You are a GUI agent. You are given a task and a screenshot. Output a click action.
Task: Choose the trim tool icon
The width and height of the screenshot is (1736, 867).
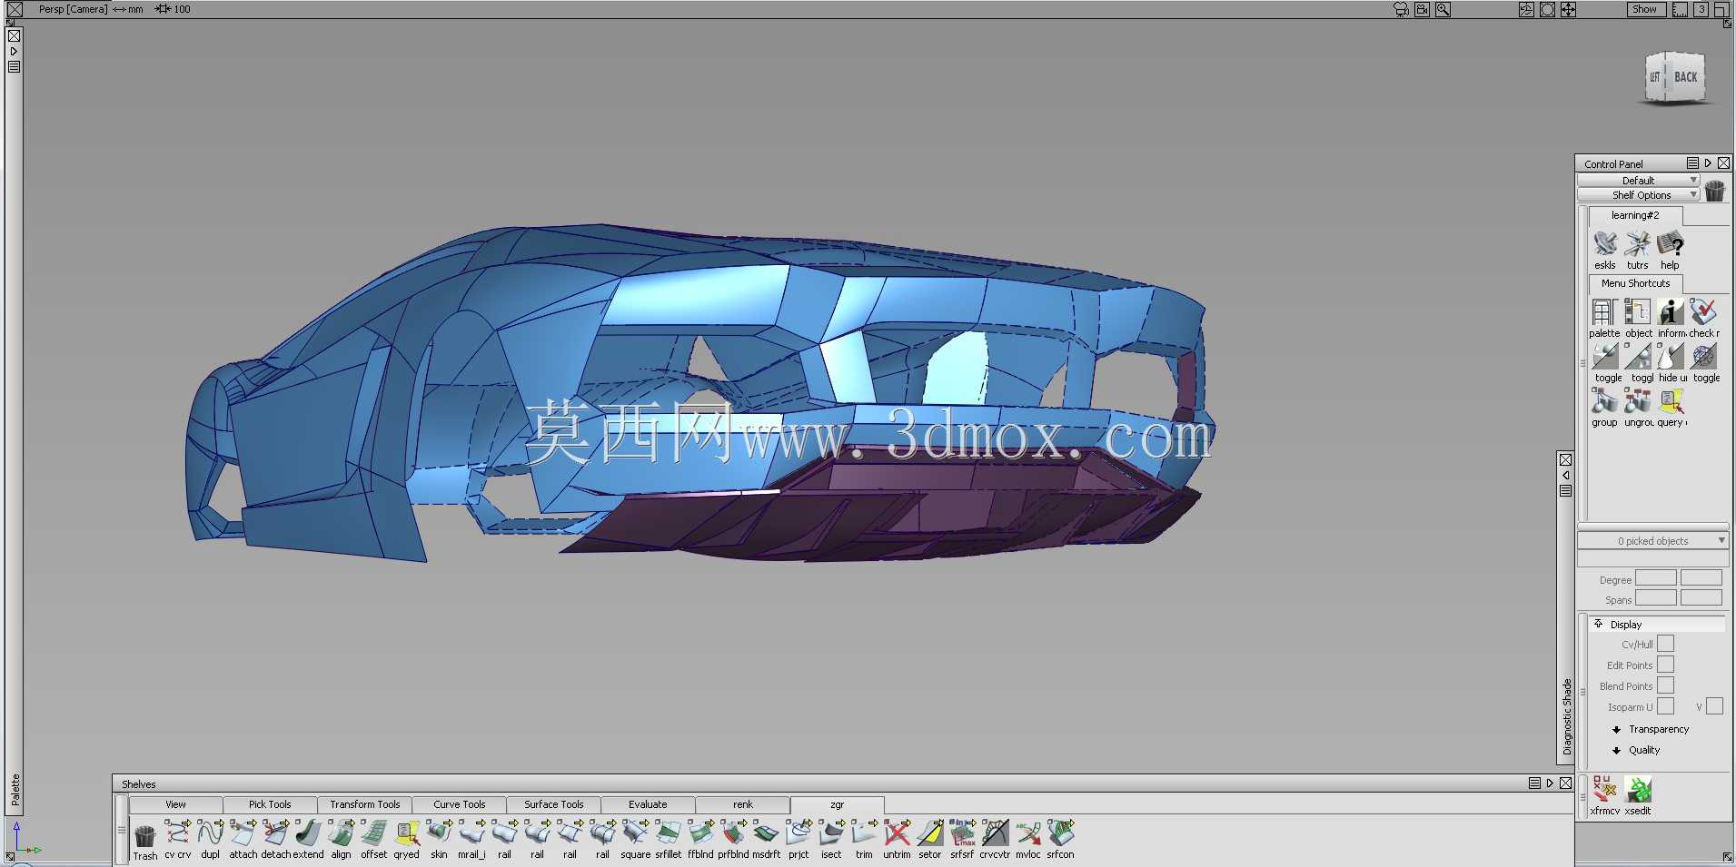click(x=865, y=833)
